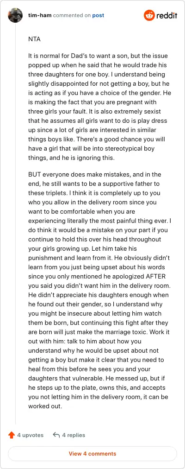Click the reply arrow icon
The height and width of the screenshot is (469, 185).
tap(56, 435)
